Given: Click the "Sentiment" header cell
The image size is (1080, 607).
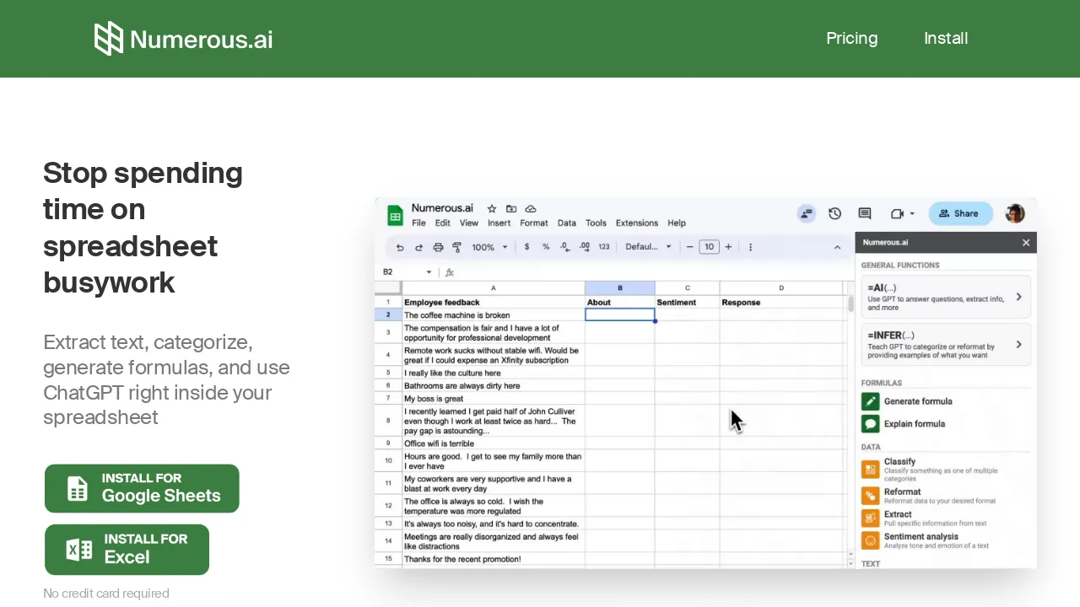Looking at the screenshot, I should [x=687, y=302].
